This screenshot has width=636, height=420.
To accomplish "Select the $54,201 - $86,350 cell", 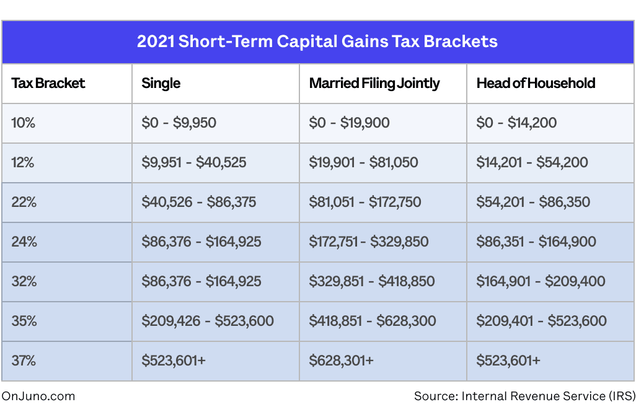I will point(533,203).
